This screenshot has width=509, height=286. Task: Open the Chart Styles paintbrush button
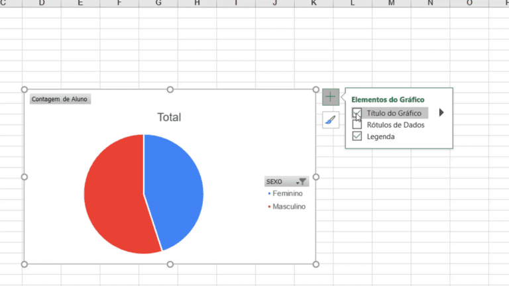tap(331, 120)
